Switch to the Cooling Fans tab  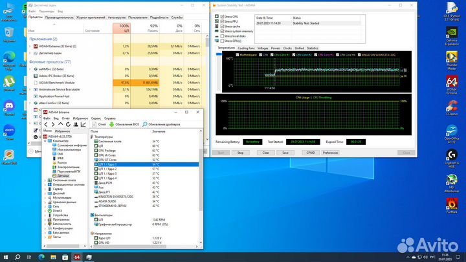pyautogui.click(x=246, y=48)
